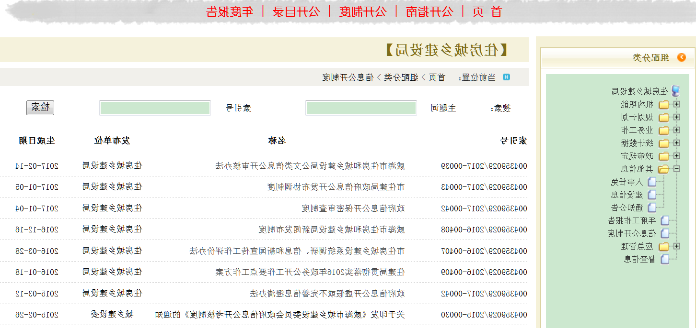This screenshot has width=696, height=328.
Task: Open 市住建局政府信息公开发布协调制度
Action: coord(336,187)
